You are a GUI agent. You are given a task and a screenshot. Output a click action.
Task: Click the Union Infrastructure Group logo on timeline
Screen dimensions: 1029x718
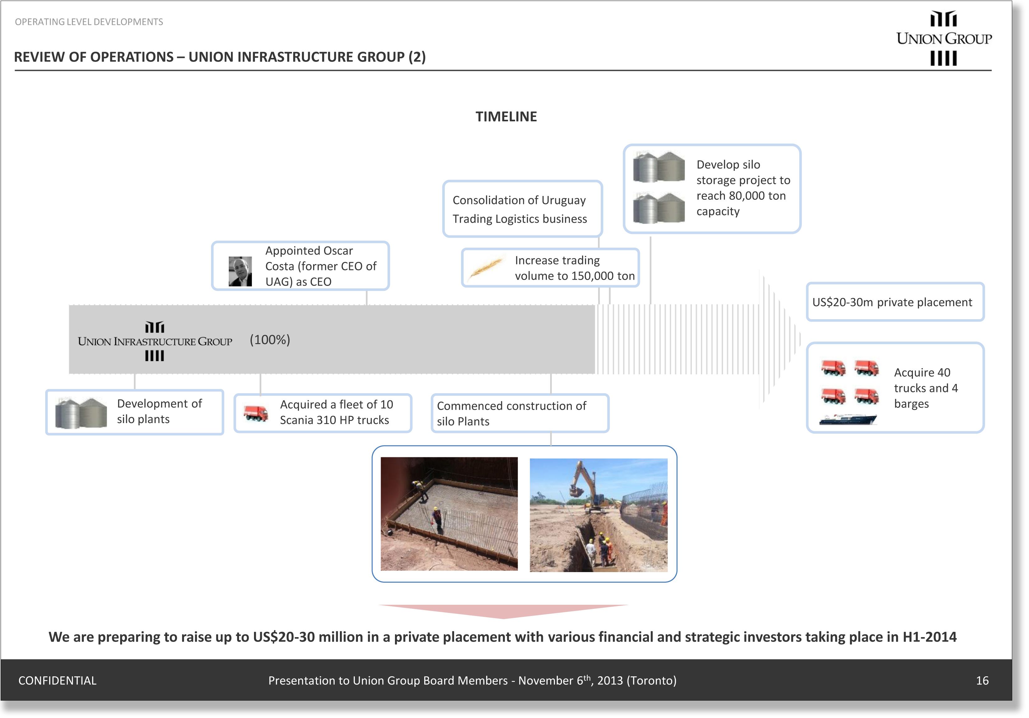[155, 341]
